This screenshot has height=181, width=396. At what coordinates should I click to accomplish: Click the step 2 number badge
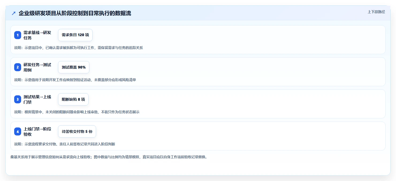(x=18, y=67)
